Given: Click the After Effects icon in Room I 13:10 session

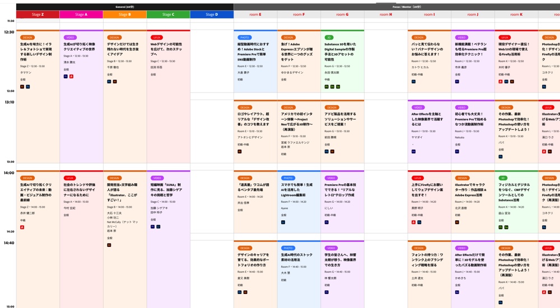Looking at the screenshot, I should [414, 151].
